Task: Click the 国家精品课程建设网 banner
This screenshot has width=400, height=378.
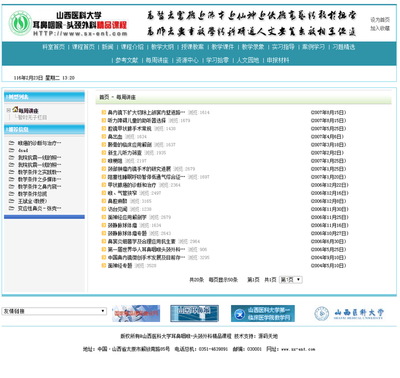Action: tap(136, 313)
